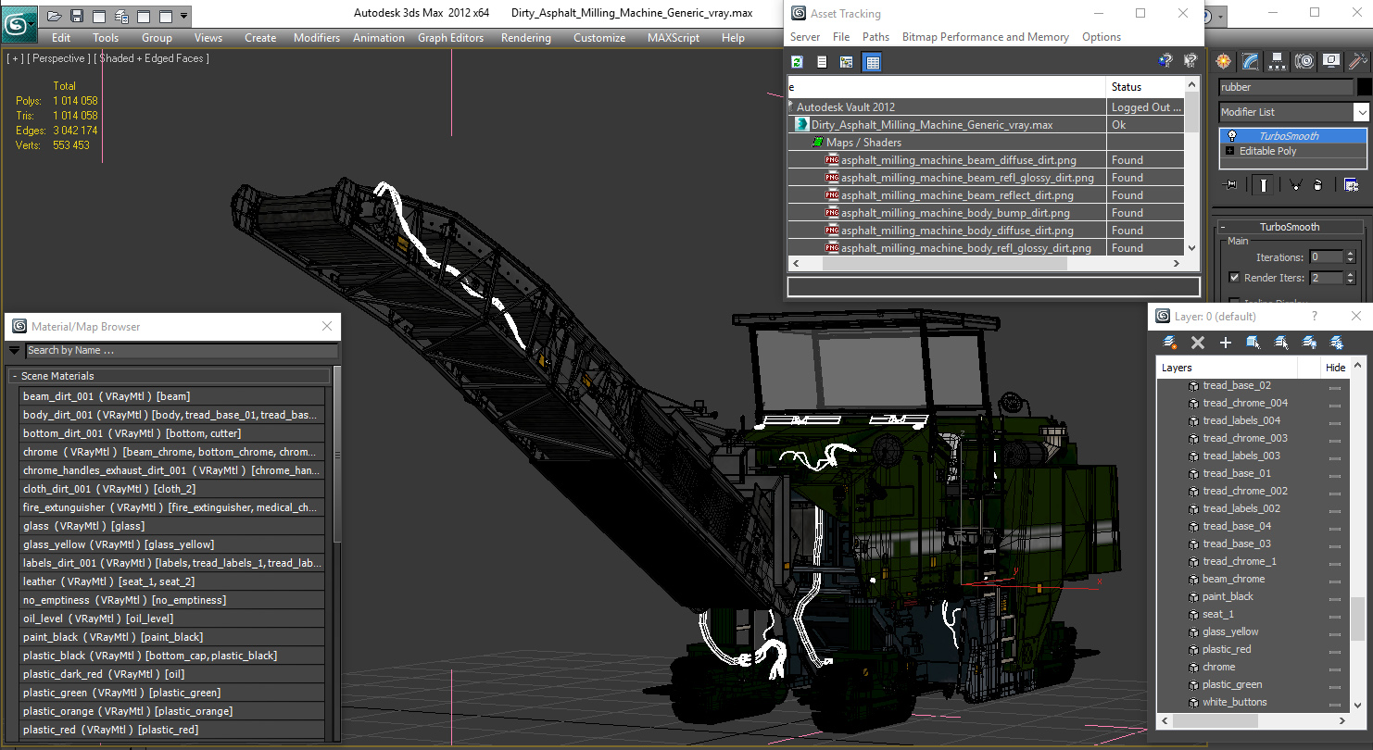This screenshot has width=1373, height=750.
Task: Toggle Hide for paint_black layer row
Action: [1335, 597]
